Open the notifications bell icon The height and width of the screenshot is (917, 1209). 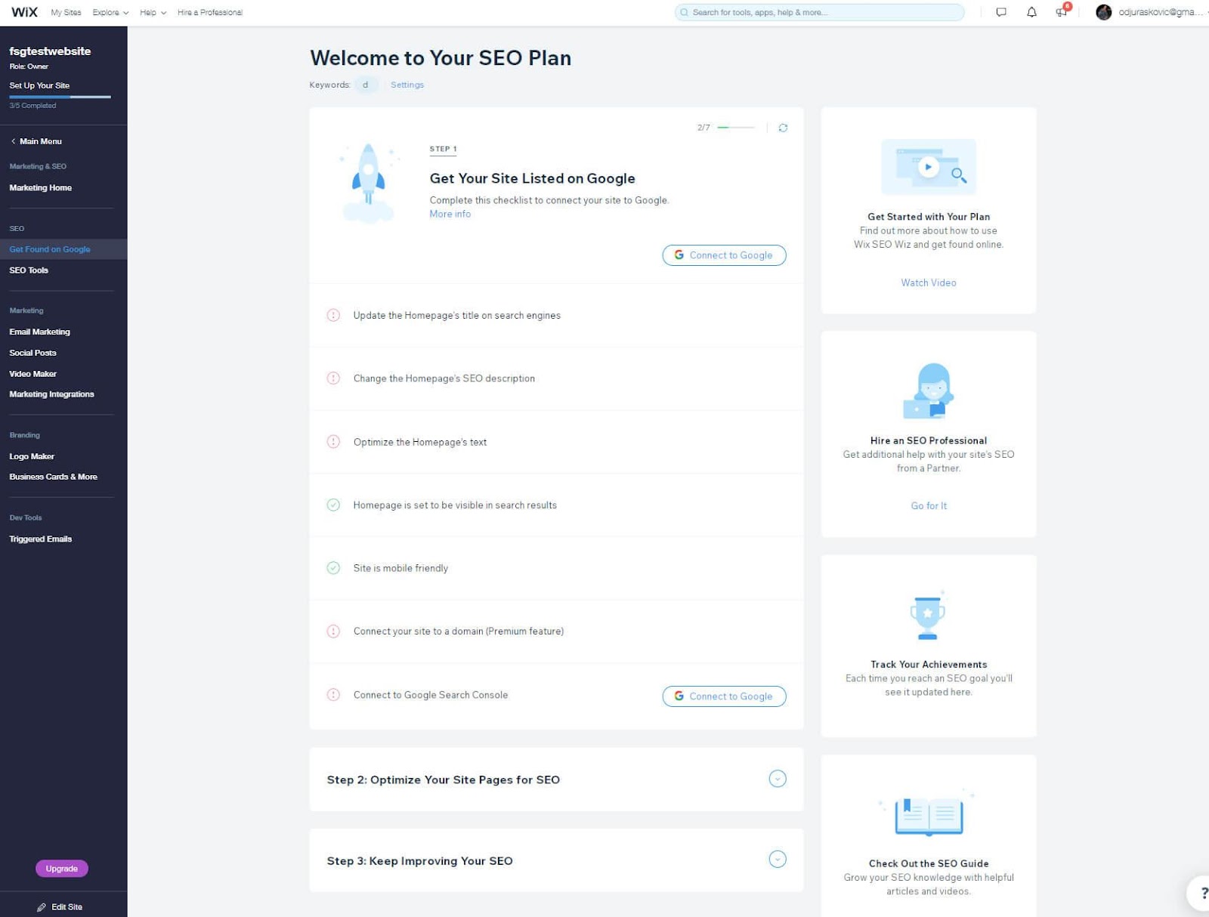point(1030,12)
